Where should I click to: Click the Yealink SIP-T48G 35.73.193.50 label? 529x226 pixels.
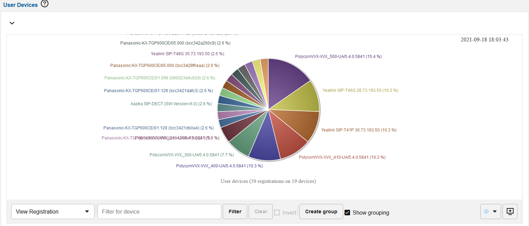(188, 54)
